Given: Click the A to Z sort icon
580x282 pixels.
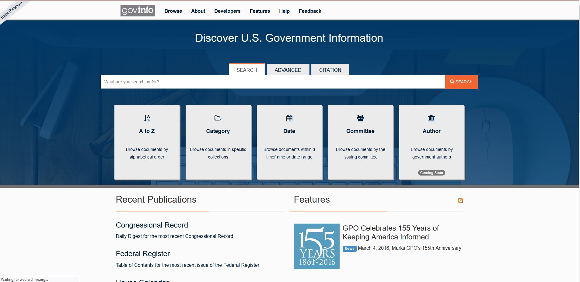Looking at the screenshot, I should pyautogui.click(x=147, y=118).
